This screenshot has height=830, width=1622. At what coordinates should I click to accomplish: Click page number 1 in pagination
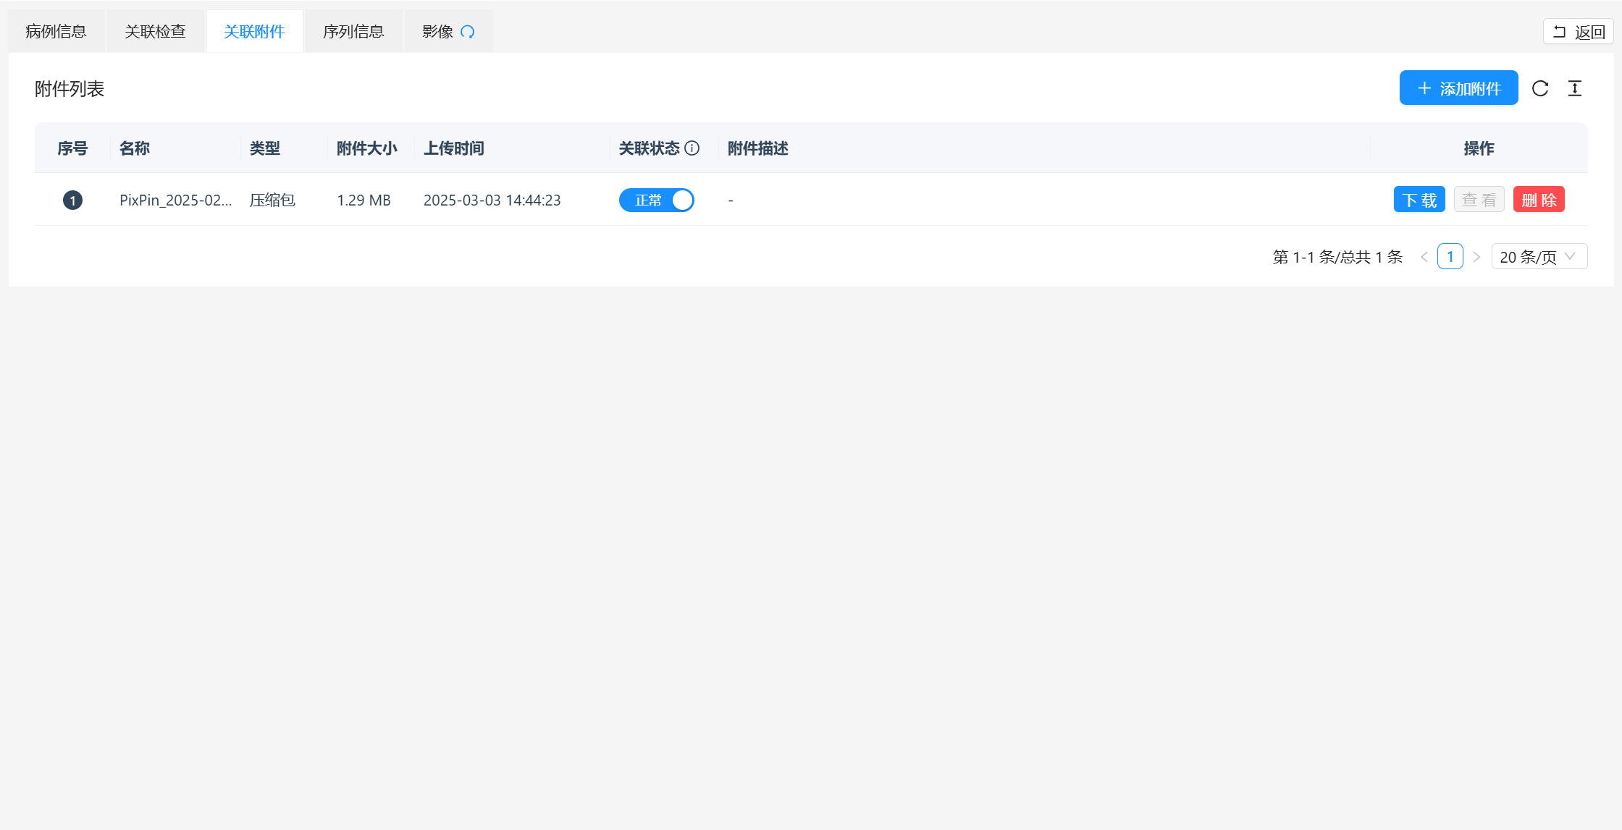pyautogui.click(x=1450, y=256)
